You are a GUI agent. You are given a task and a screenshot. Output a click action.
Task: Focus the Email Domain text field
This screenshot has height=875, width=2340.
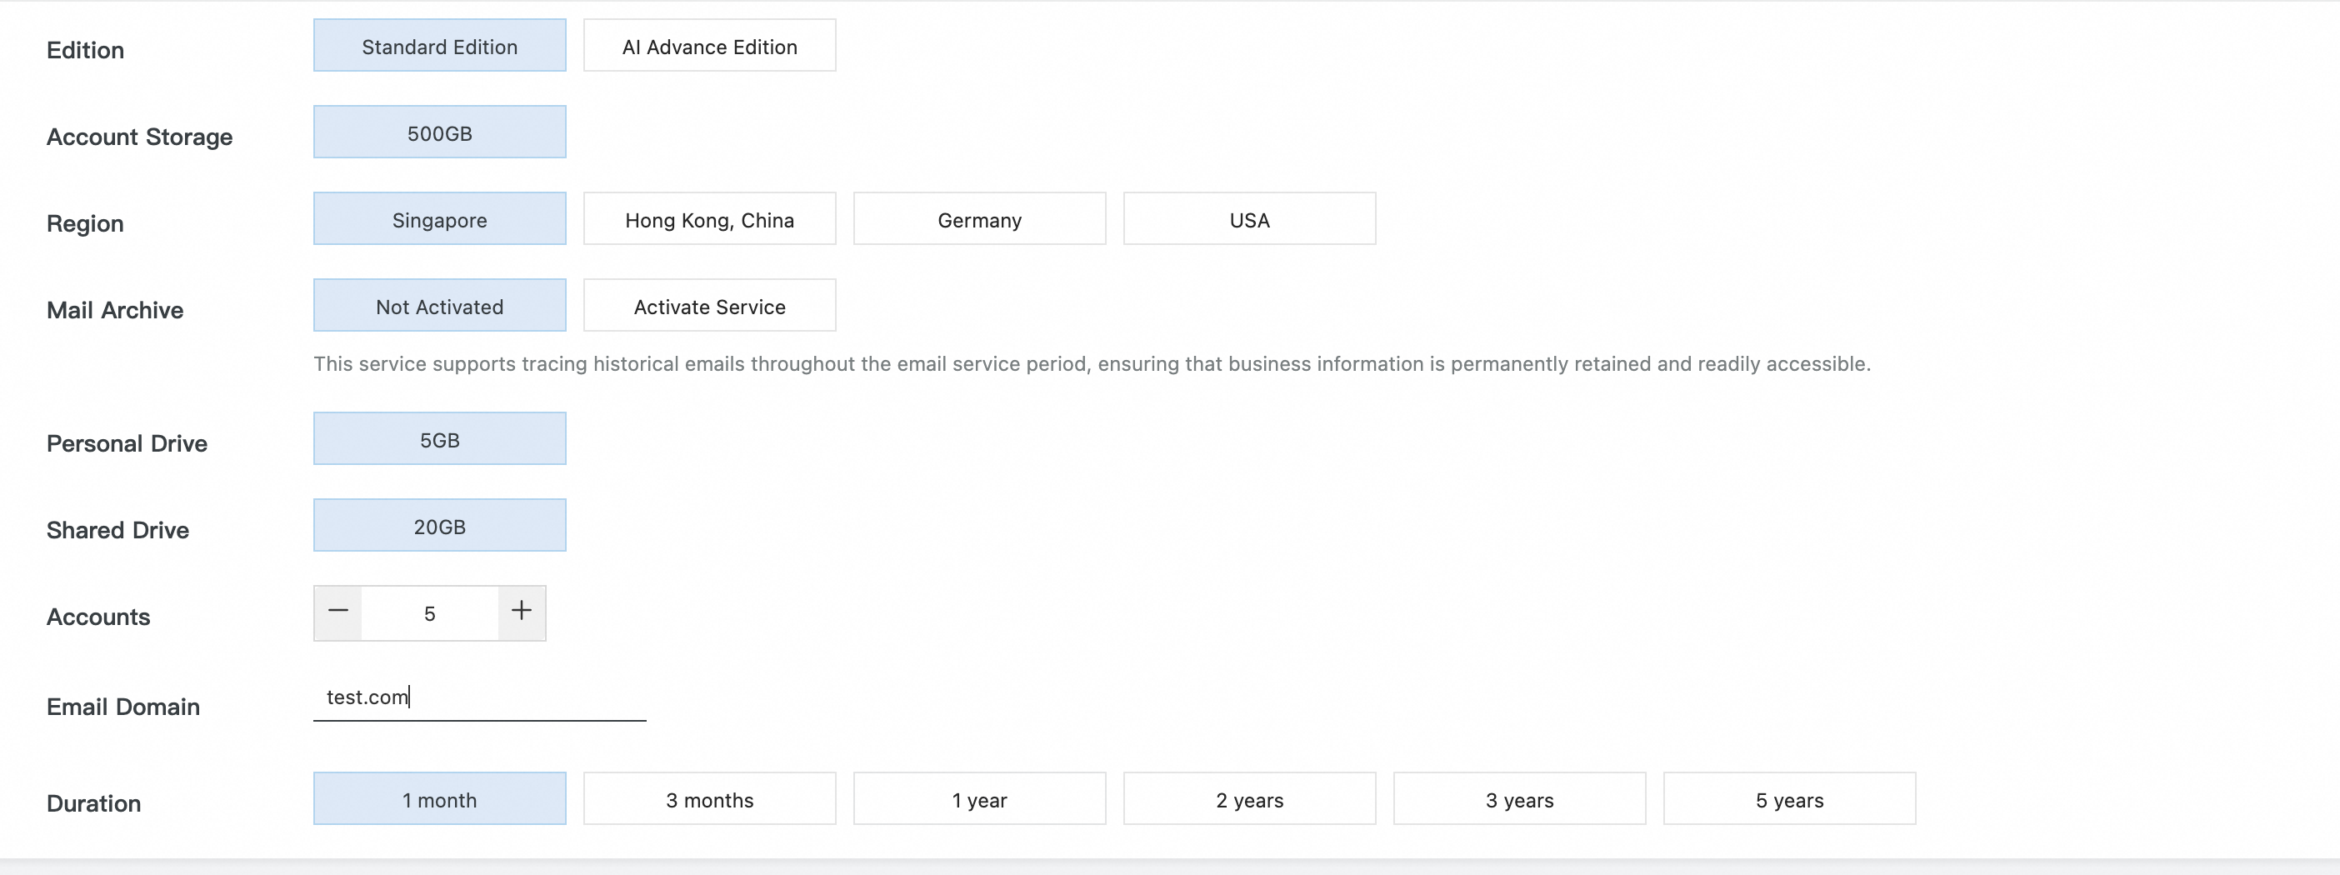pyautogui.click(x=480, y=697)
